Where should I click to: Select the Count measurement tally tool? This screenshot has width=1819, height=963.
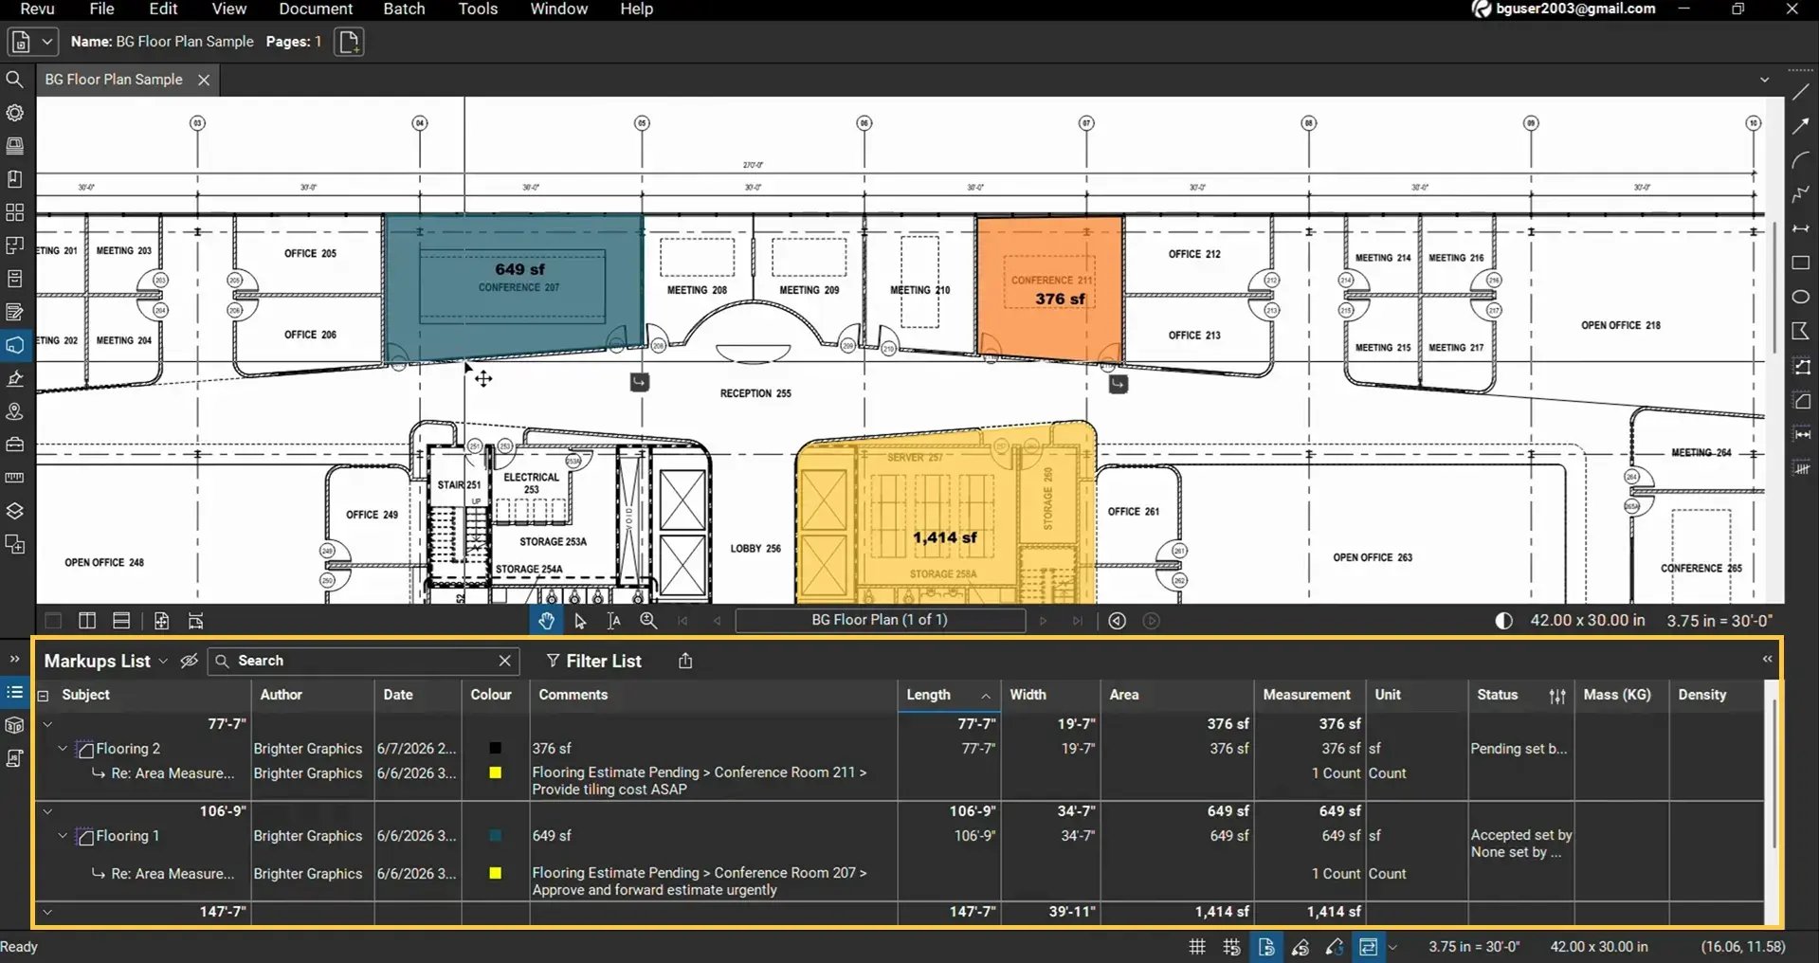coord(1801,468)
